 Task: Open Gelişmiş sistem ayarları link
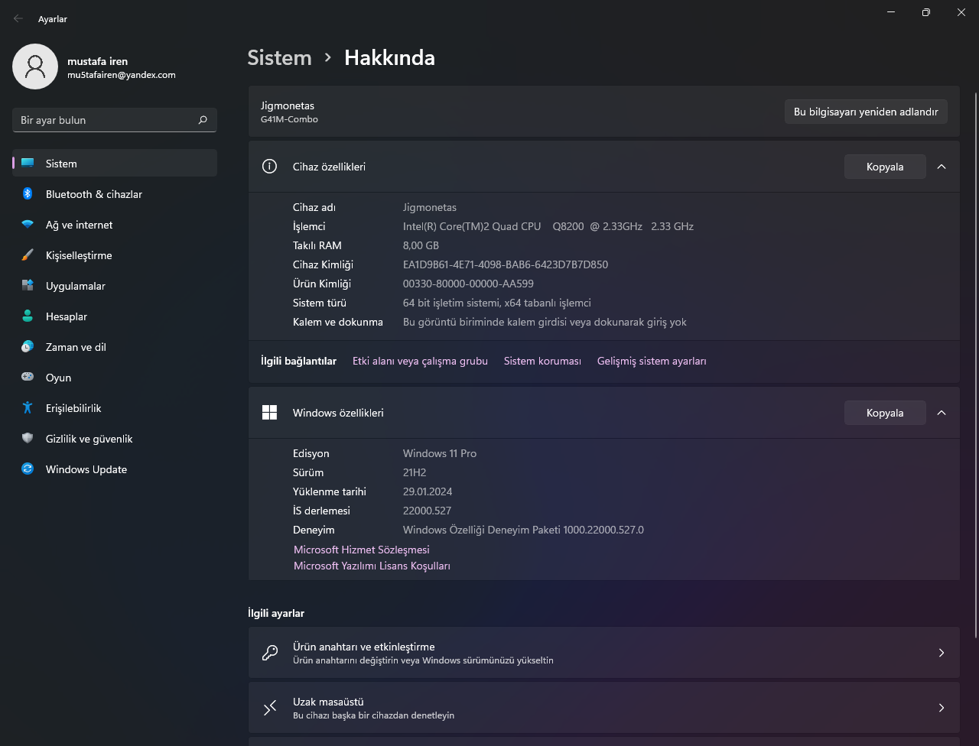pos(652,361)
